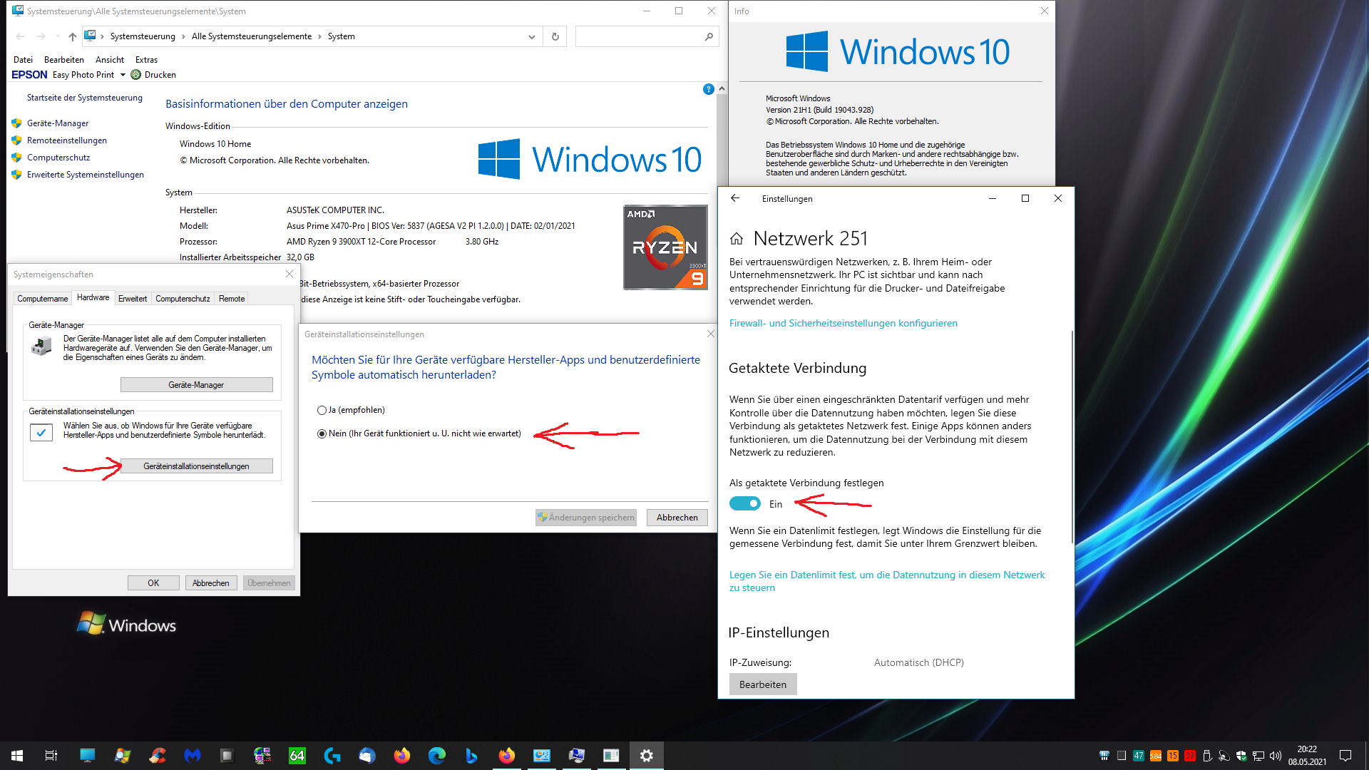This screenshot has width=1369, height=770.
Task: Switch to the Computername tab
Action: pyautogui.click(x=43, y=299)
